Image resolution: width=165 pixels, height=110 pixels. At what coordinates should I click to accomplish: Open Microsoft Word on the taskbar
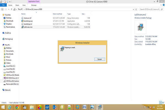coord(85,107)
